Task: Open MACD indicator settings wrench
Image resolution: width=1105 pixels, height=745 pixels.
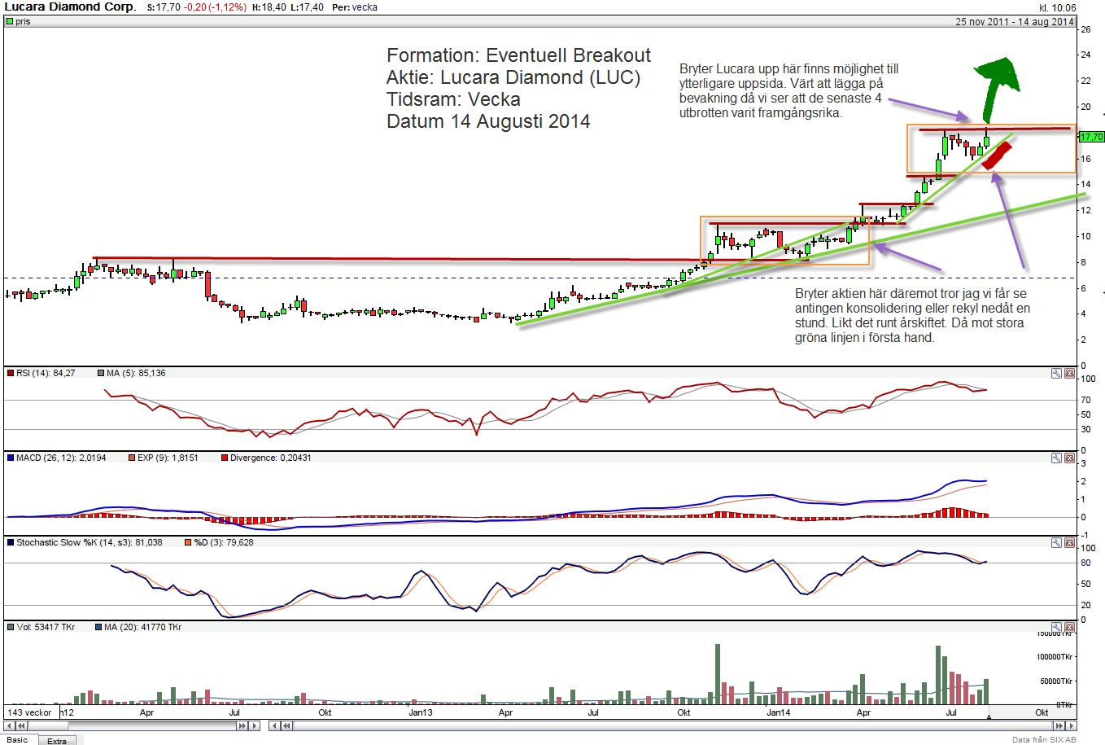Action: tap(1056, 458)
